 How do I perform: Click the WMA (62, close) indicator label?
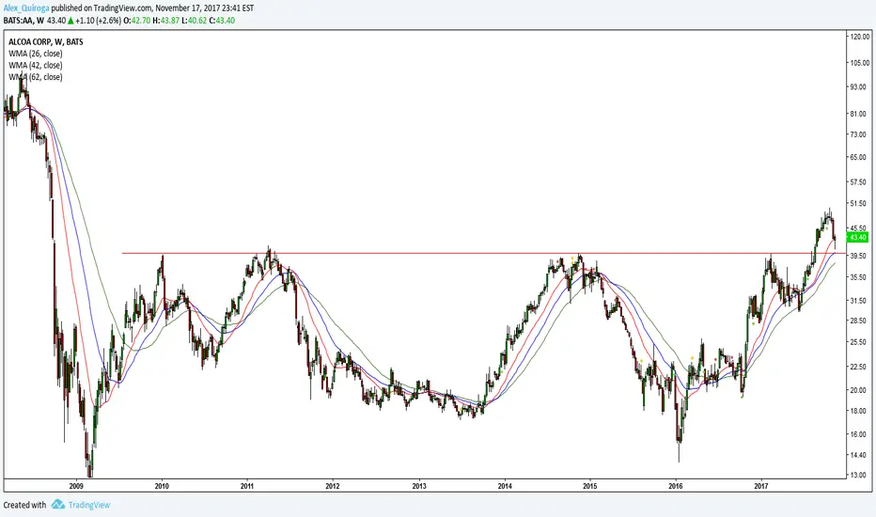tap(35, 77)
